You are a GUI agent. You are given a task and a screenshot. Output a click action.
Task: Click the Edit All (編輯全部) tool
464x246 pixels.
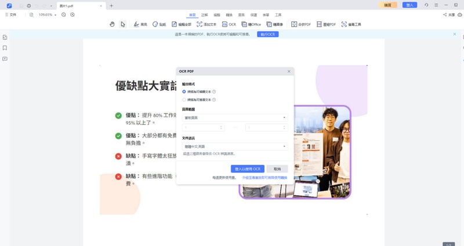click(182, 24)
